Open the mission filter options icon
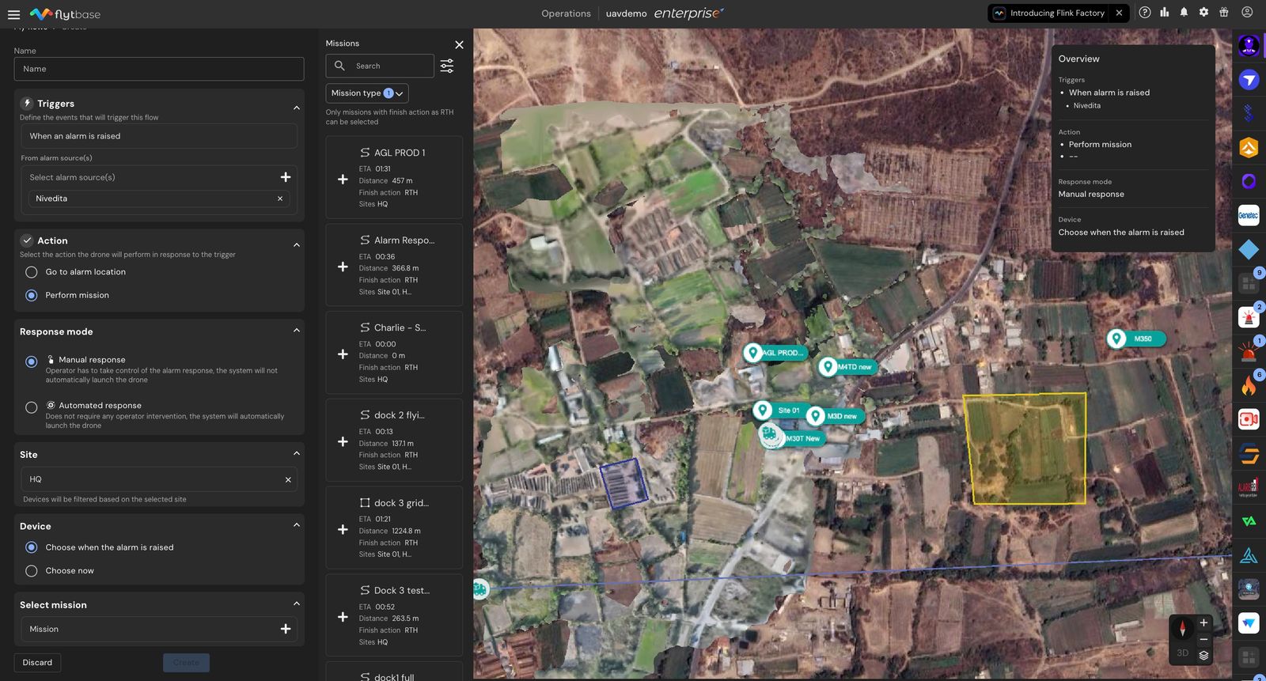Image resolution: width=1266 pixels, height=681 pixels. click(x=447, y=66)
